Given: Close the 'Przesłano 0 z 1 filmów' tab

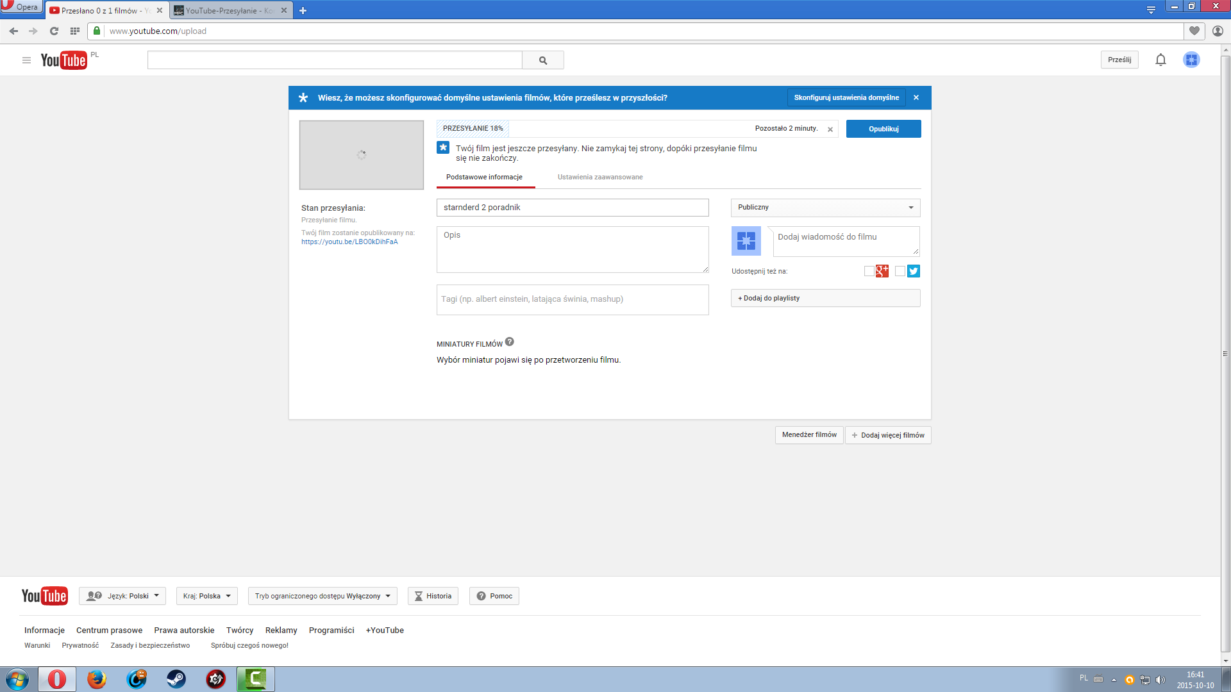Looking at the screenshot, I should coord(160,10).
